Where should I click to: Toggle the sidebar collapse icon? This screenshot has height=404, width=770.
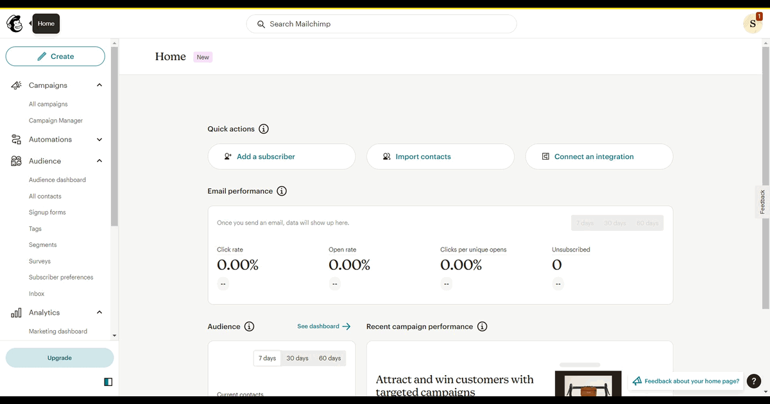pos(108,382)
